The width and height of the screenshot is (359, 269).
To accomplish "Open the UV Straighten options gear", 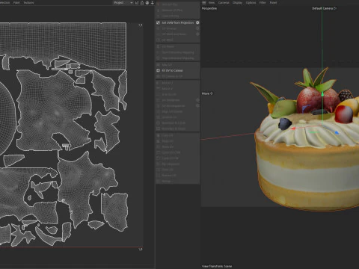I will click(x=197, y=100).
